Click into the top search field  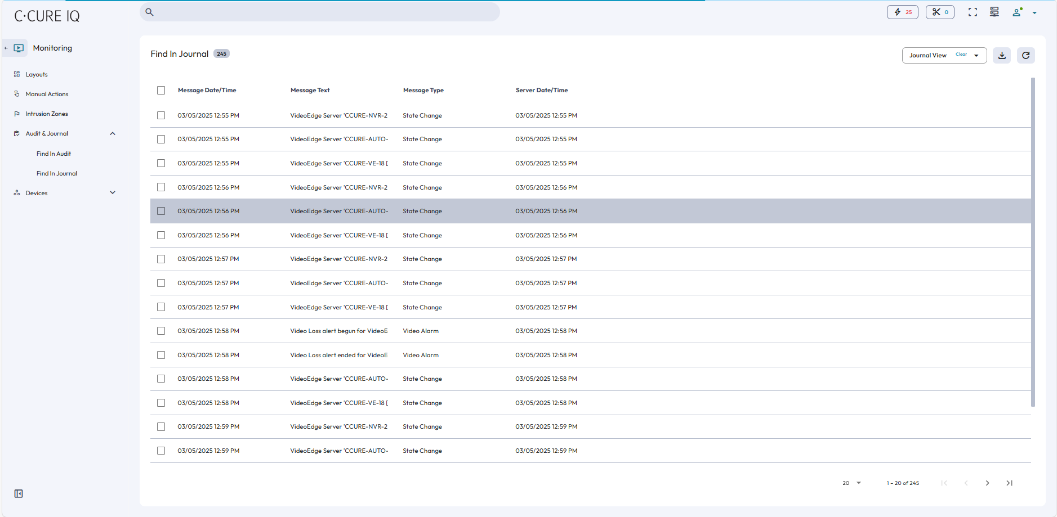[x=320, y=12]
